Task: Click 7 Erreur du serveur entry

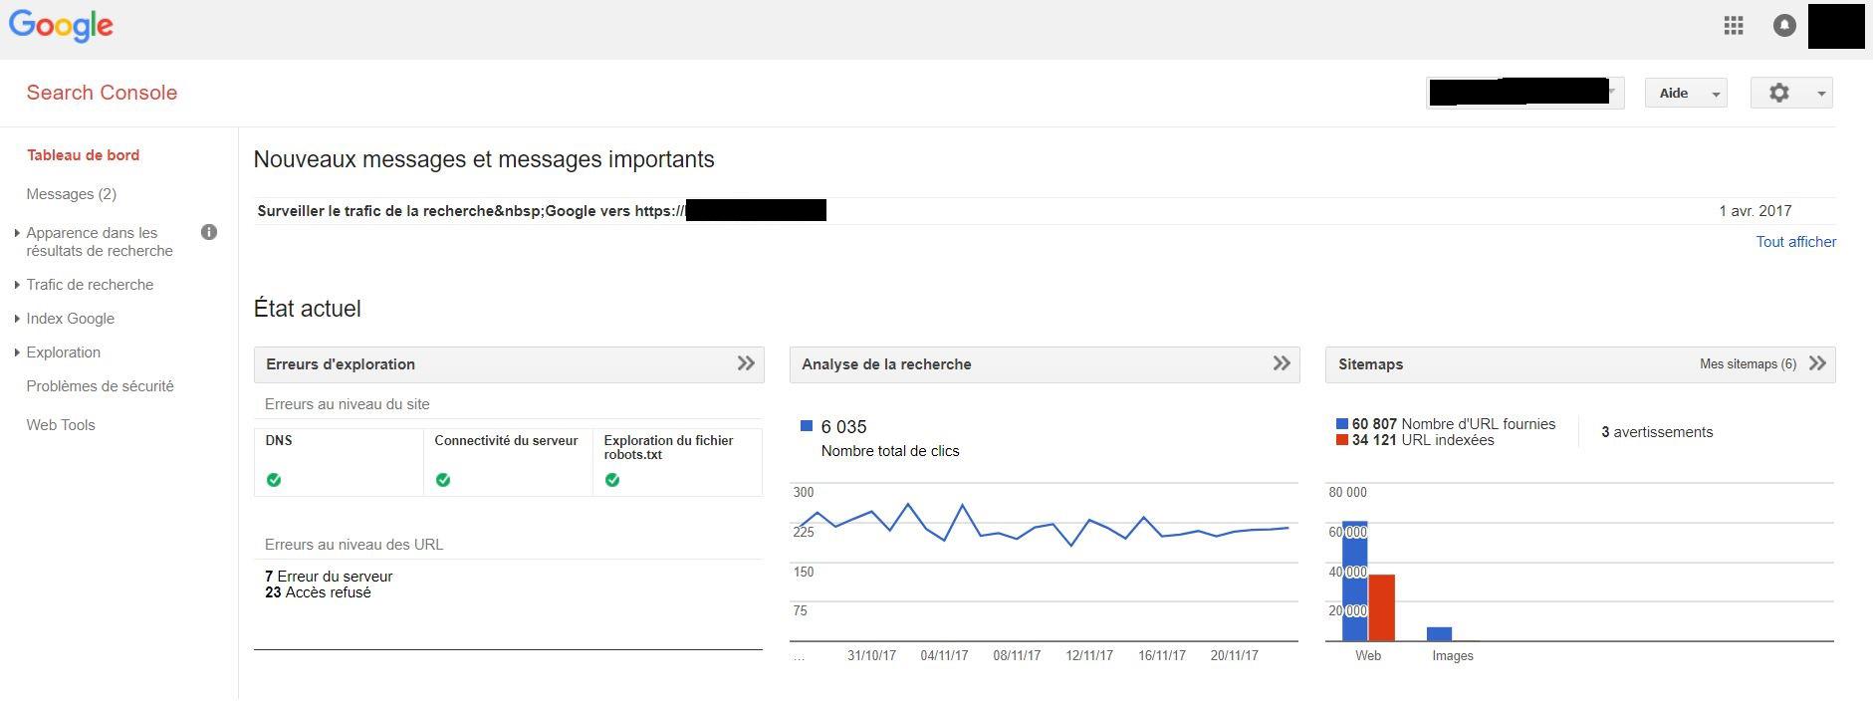Action: [329, 577]
